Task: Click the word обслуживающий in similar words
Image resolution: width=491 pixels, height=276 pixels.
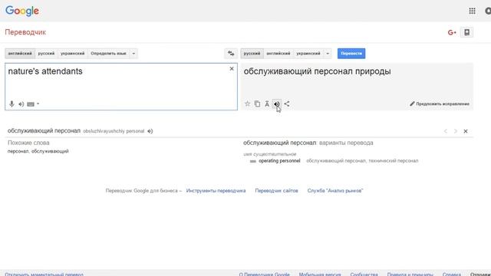Action: pyautogui.click(x=50, y=151)
